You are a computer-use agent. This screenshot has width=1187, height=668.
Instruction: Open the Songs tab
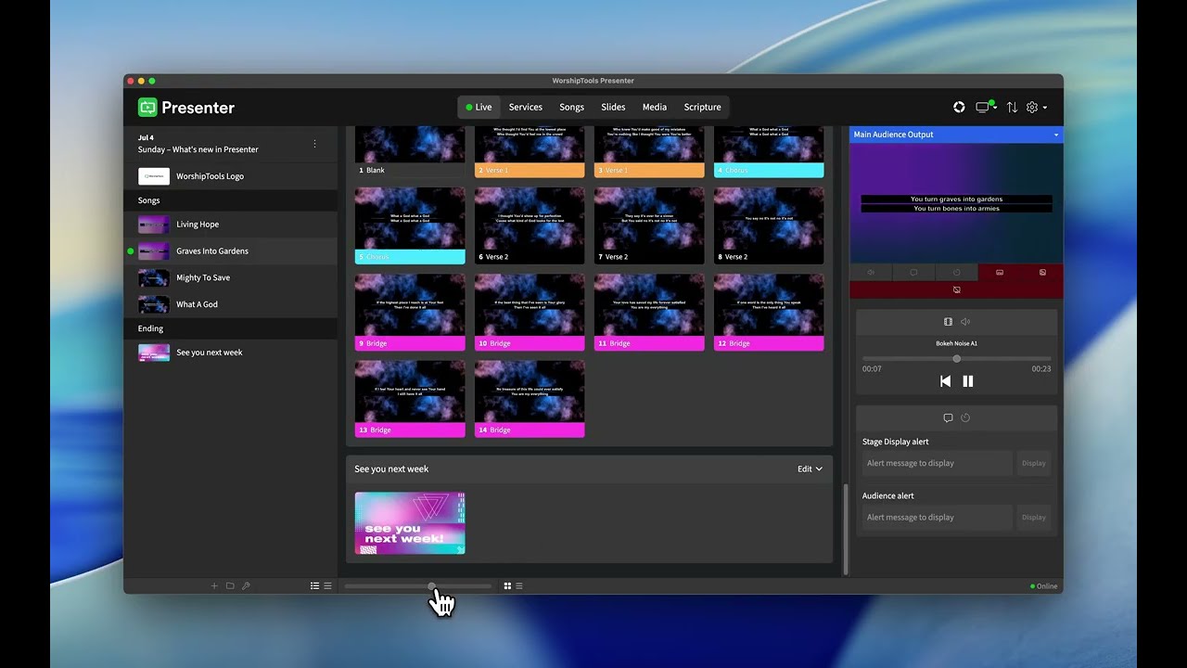(571, 108)
